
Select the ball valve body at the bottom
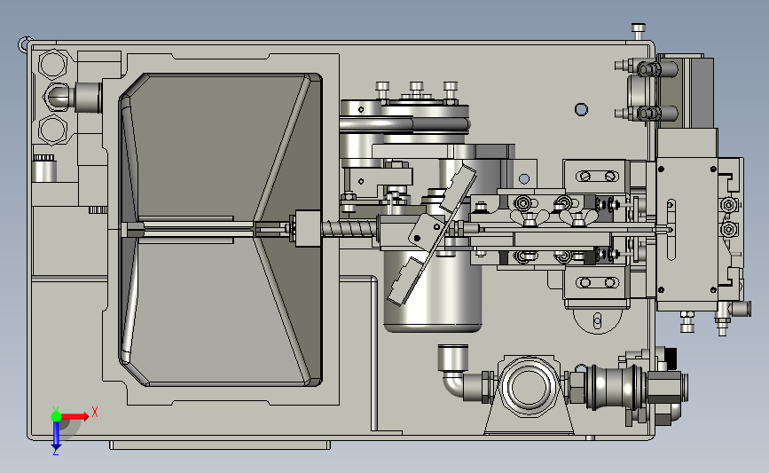click(529, 387)
